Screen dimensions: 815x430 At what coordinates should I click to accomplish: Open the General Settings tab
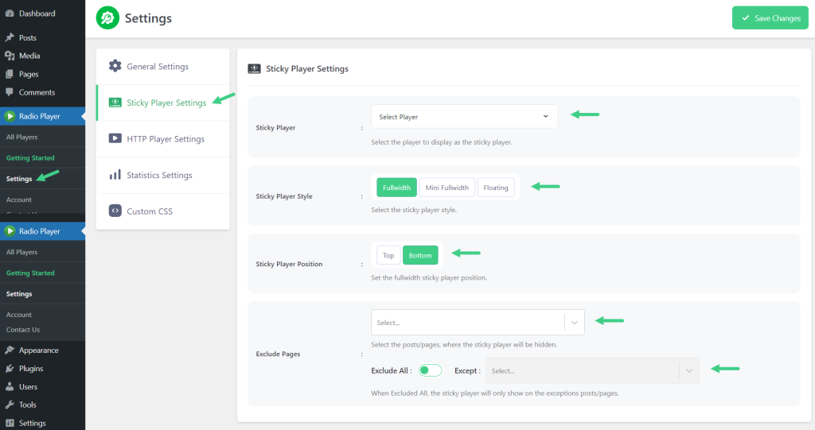click(x=162, y=67)
